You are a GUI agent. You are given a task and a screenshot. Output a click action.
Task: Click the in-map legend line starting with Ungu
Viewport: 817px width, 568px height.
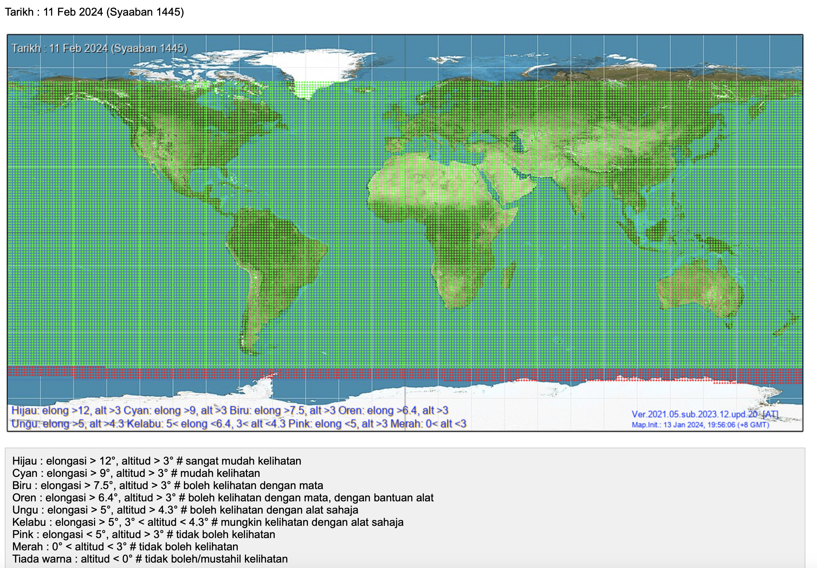[x=238, y=424]
